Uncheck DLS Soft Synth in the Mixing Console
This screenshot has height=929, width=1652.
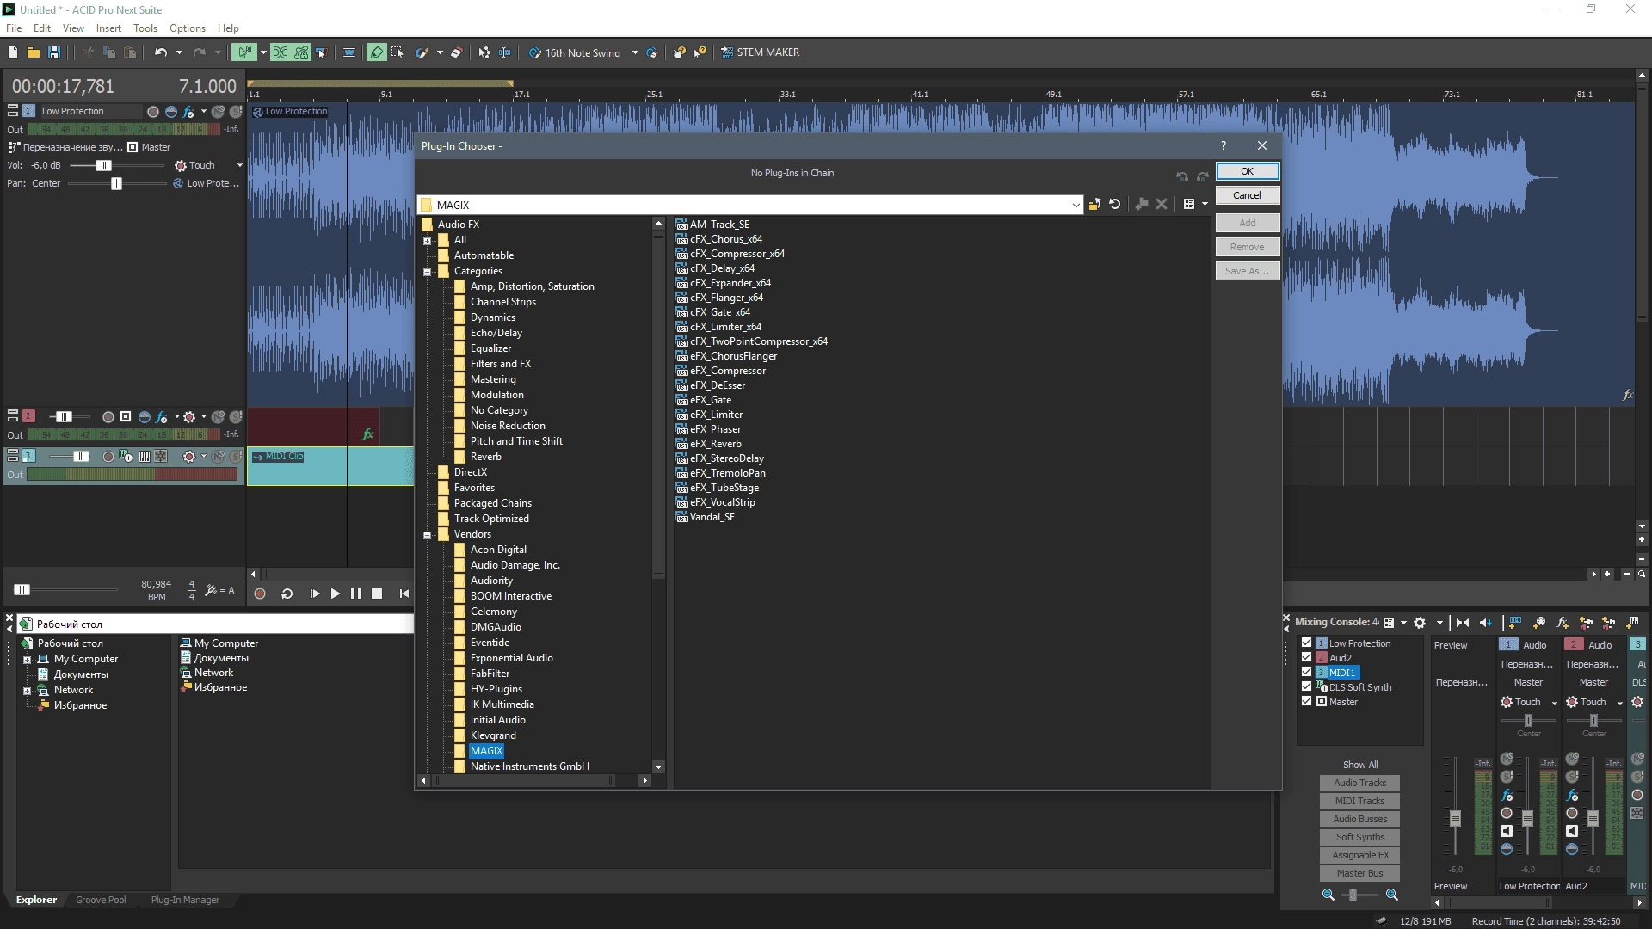(x=1306, y=686)
